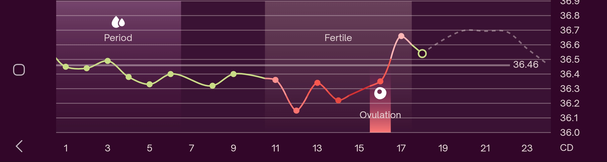Select the hollow green circle data point
Viewport: 607px width, 162px height.
[x=422, y=54]
